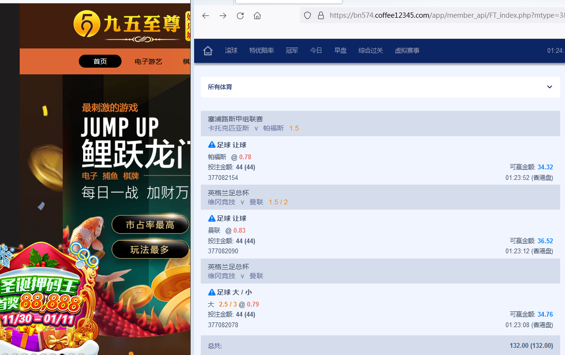Click the warning icon beside 帕福斯 bet

pos(211,145)
